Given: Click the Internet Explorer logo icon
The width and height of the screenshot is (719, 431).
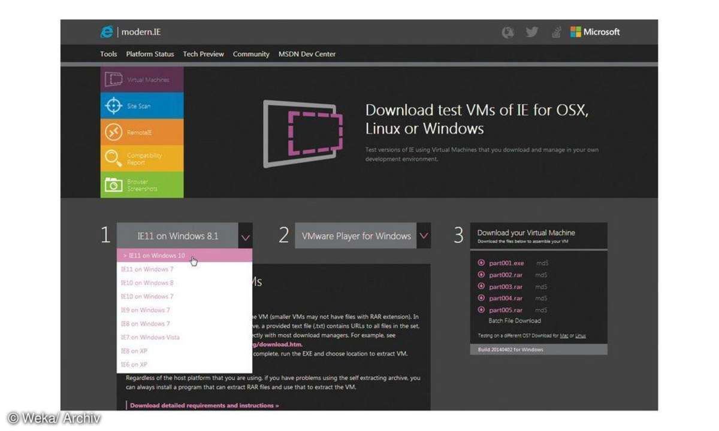Looking at the screenshot, I should (x=107, y=32).
